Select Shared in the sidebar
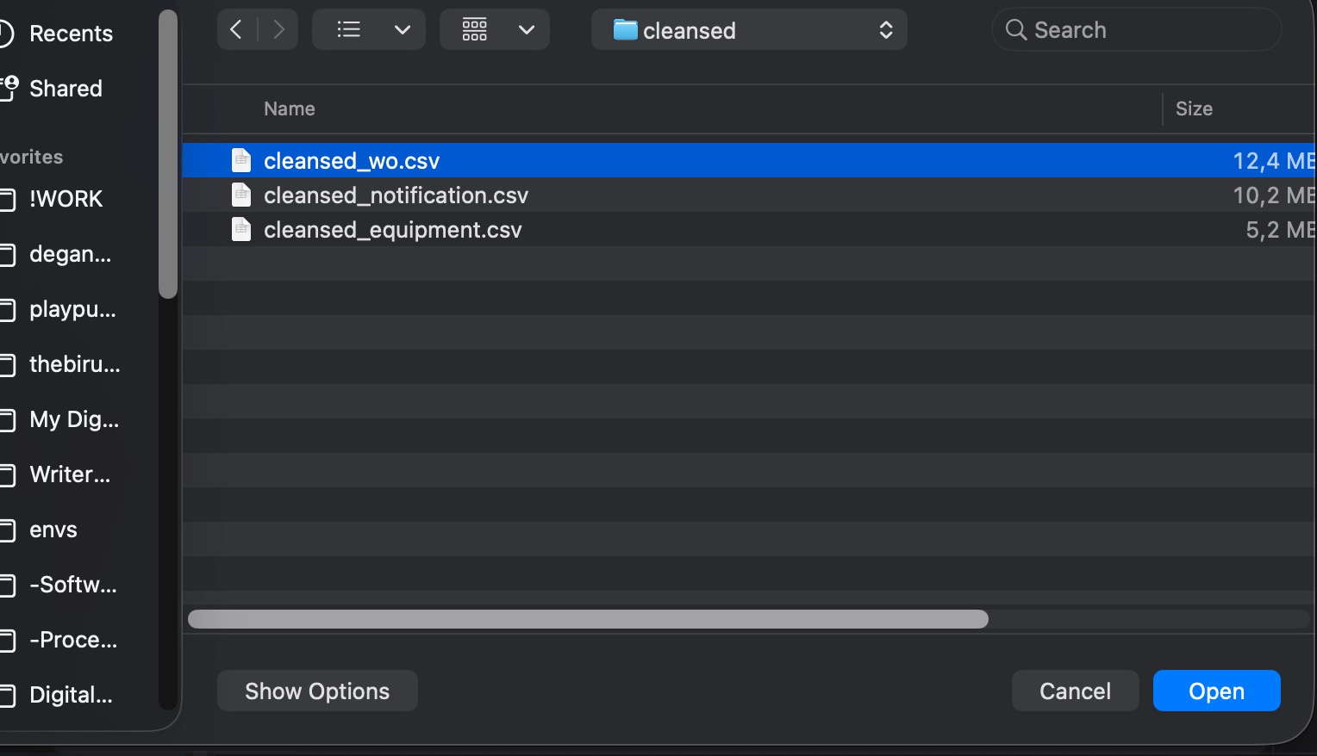Screen dimensions: 1317x756 [x=66, y=89]
